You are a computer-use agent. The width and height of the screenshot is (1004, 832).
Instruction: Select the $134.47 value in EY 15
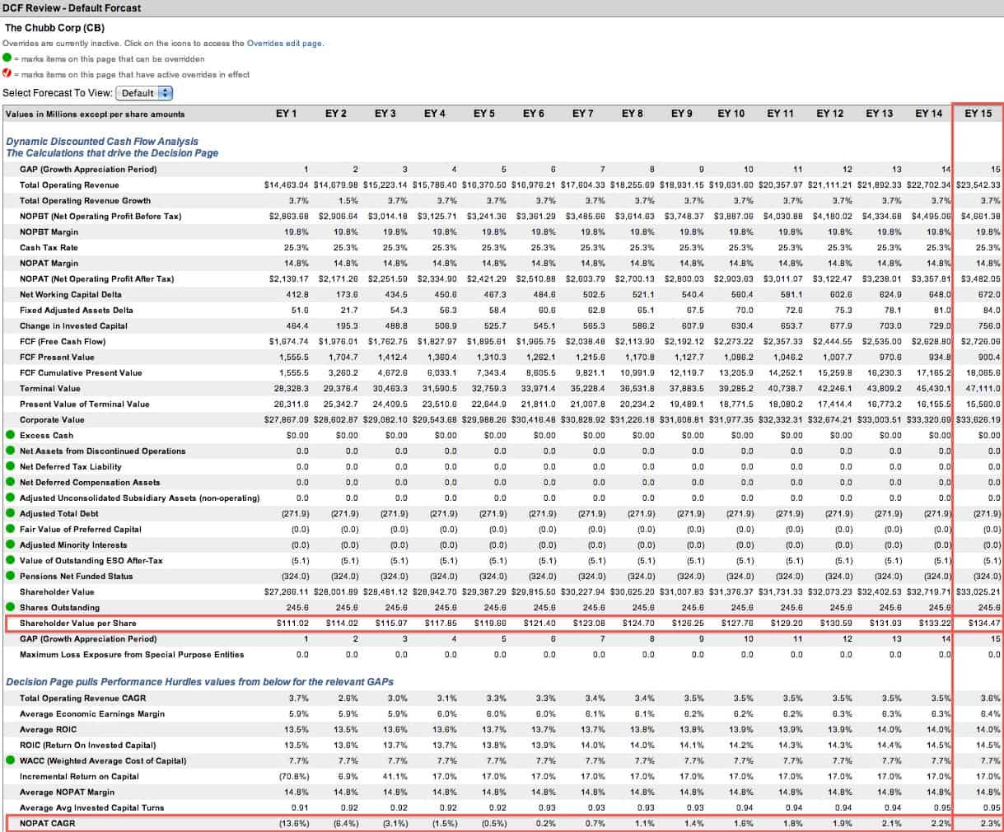pyautogui.click(x=984, y=623)
